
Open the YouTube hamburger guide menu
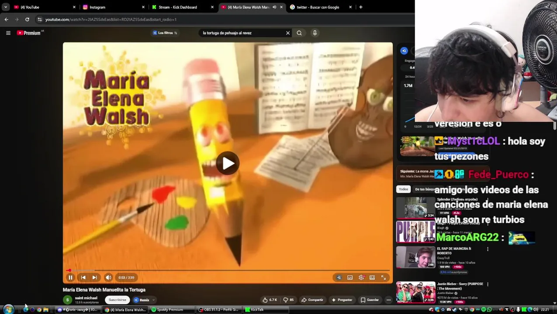8,33
